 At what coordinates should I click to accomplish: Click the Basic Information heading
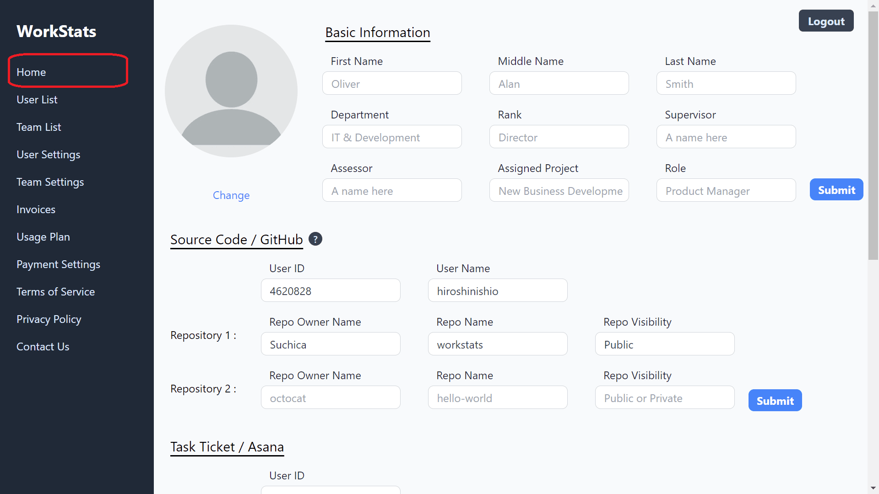(x=378, y=32)
